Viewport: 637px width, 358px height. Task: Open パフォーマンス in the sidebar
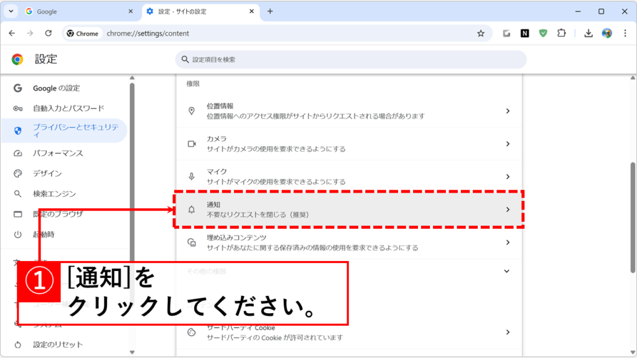(x=64, y=153)
